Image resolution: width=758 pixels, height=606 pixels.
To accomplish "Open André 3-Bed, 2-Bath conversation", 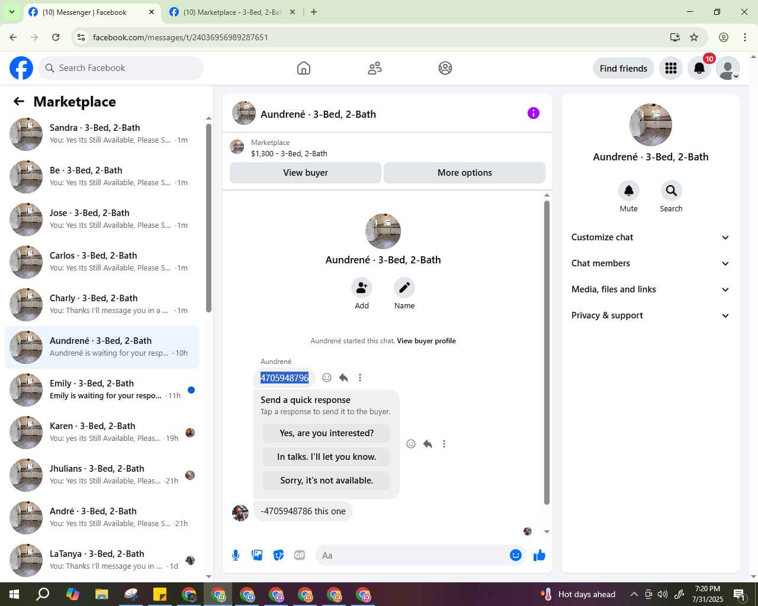I will click(x=102, y=517).
